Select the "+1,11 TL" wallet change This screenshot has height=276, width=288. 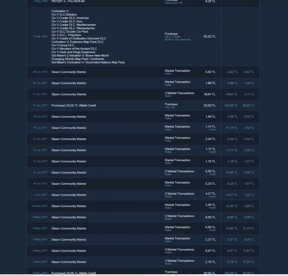pyautogui.click(x=232, y=150)
